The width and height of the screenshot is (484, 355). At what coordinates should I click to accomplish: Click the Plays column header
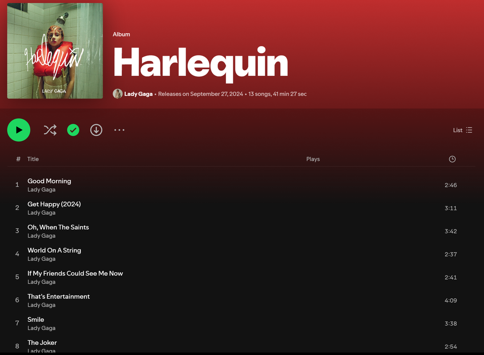click(x=313, y=159)
